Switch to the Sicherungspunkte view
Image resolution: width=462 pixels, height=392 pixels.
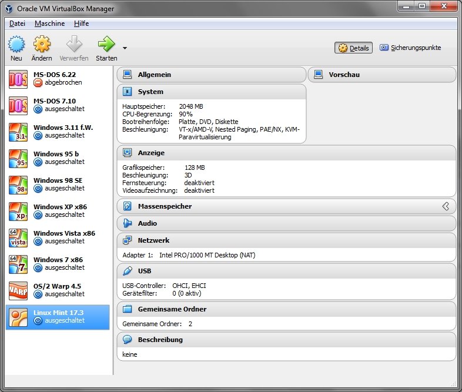[410, 48]
